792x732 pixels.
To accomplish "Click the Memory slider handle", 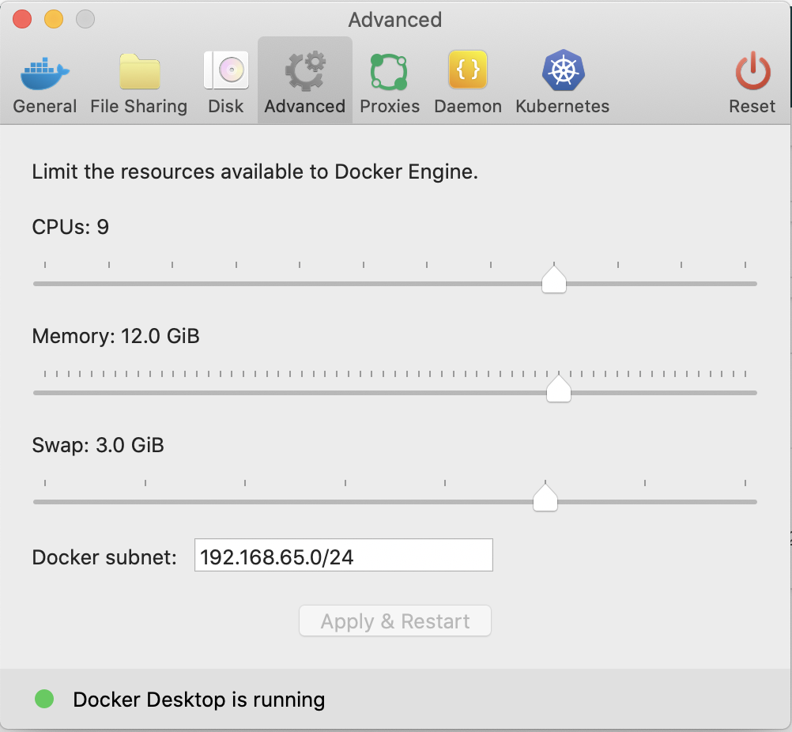I will point(559,388).
